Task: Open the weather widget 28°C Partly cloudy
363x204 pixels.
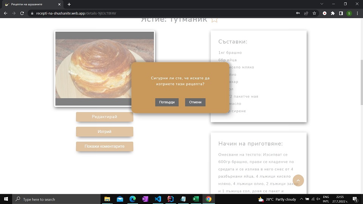Action: 277,199
